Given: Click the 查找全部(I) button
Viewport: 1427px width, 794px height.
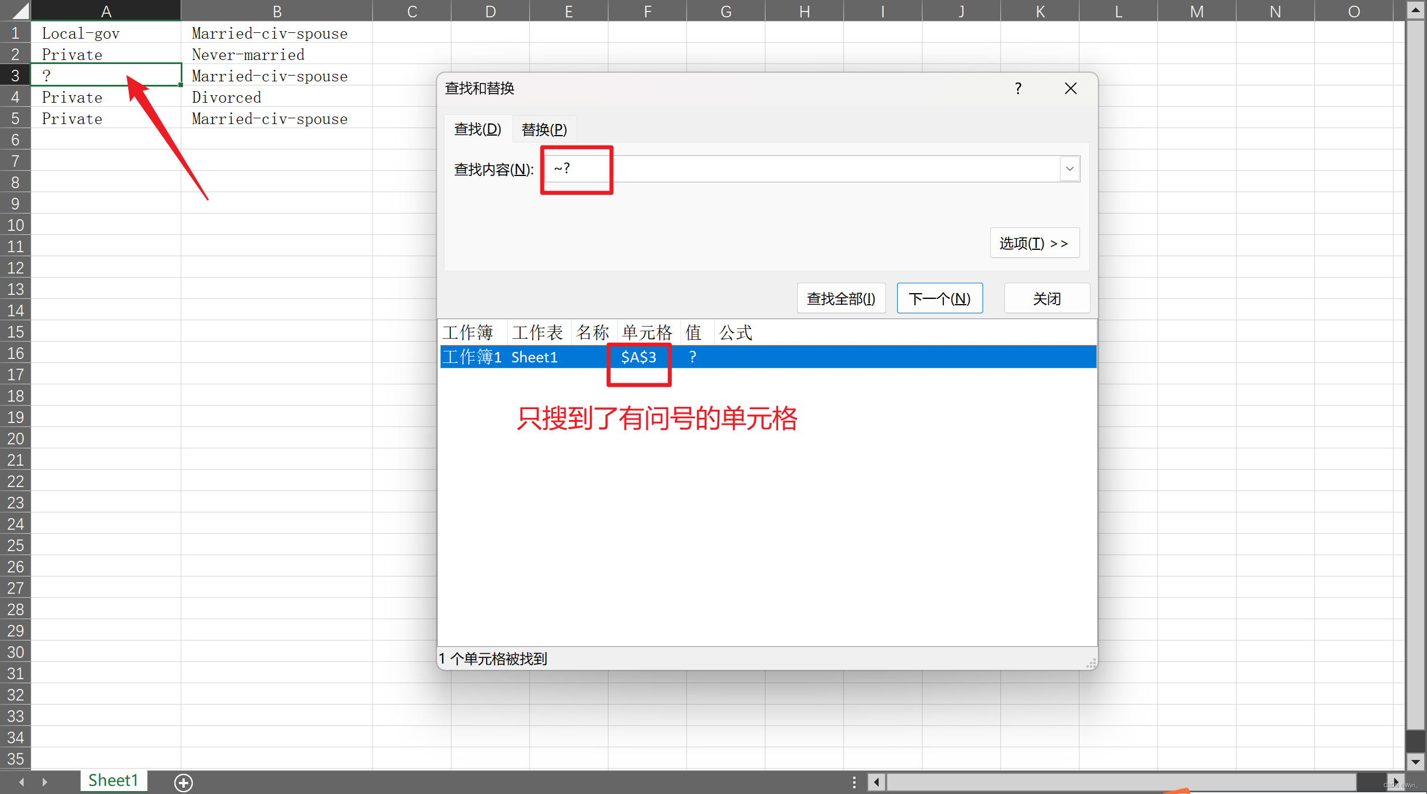Looking at the screenshot, I should tap(840, 298).
